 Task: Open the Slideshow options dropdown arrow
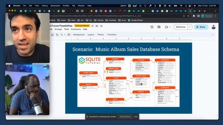point(190,27)
